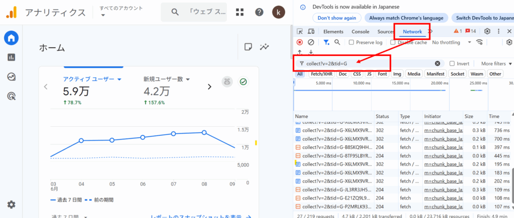Open the すべてのアカウント account selector

121,11
